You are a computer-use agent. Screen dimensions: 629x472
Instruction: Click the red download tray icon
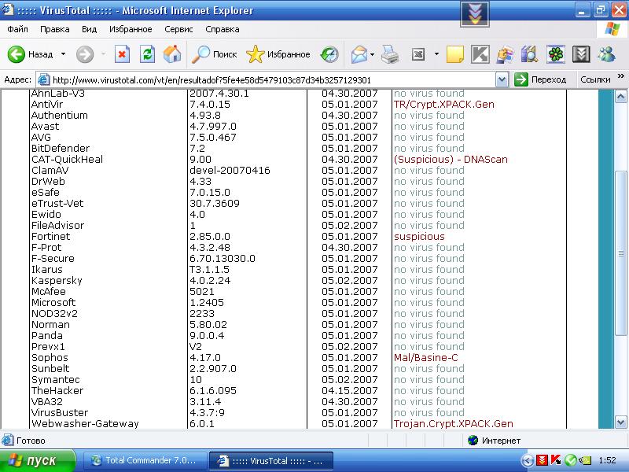tap(543, 460)
